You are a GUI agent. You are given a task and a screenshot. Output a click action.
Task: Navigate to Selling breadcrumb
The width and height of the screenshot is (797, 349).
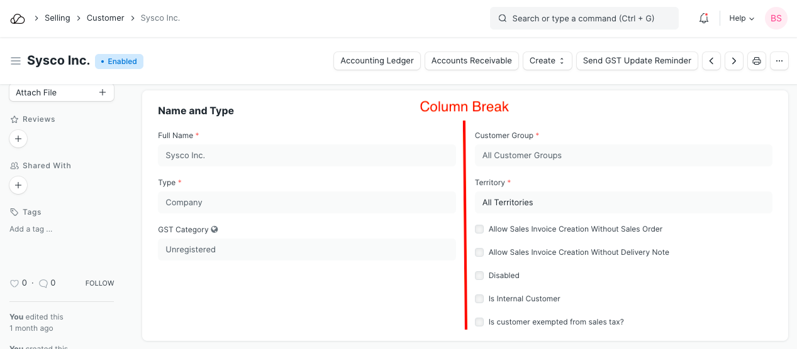(x=57, y=18)
